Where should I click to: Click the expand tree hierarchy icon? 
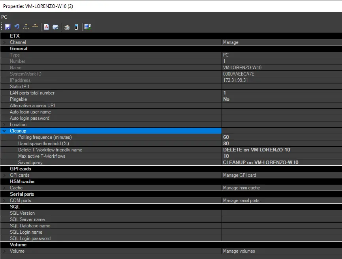pos(26,27)
